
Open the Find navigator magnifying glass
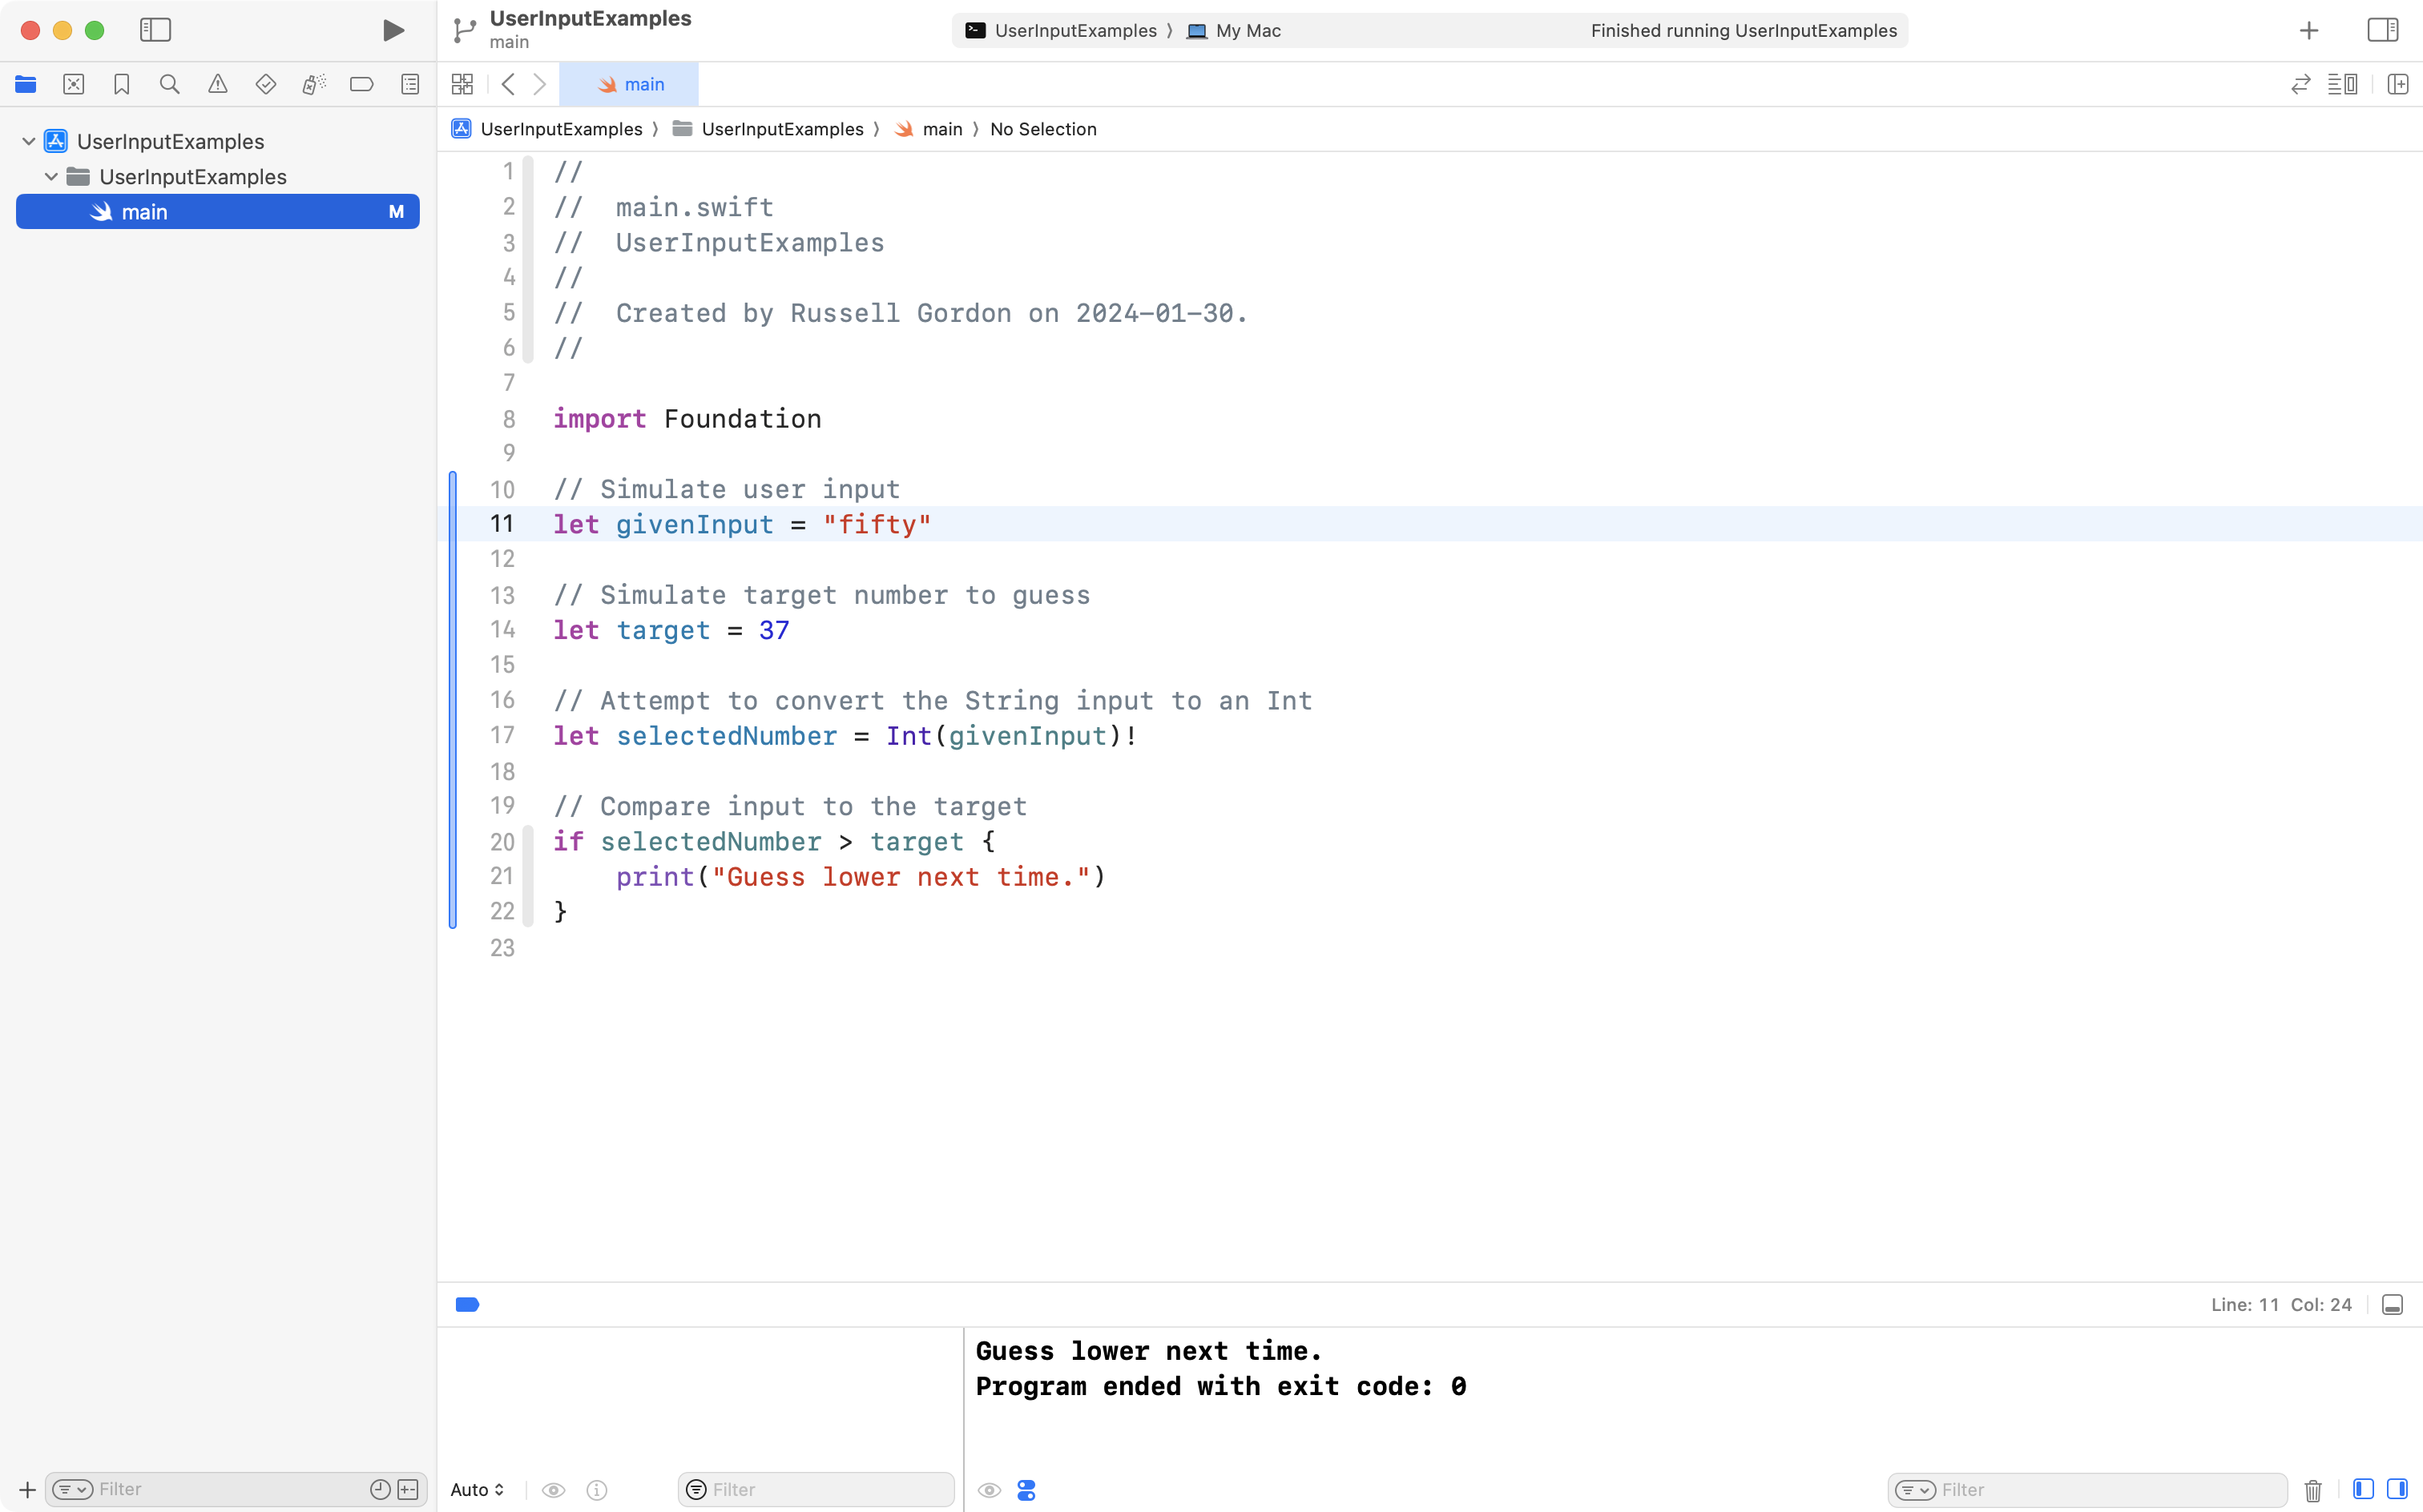(x=169, y=84)
